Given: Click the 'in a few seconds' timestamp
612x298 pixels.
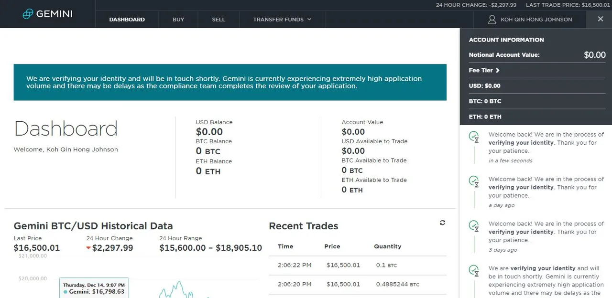Looking at the screenshot, I should (x=510, y=161).
